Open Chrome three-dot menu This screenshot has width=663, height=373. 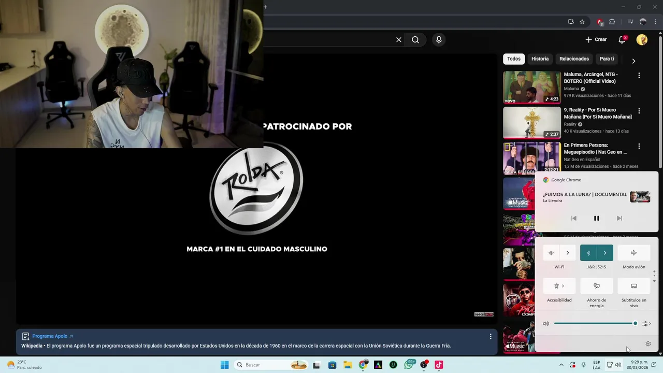(654, 22)
